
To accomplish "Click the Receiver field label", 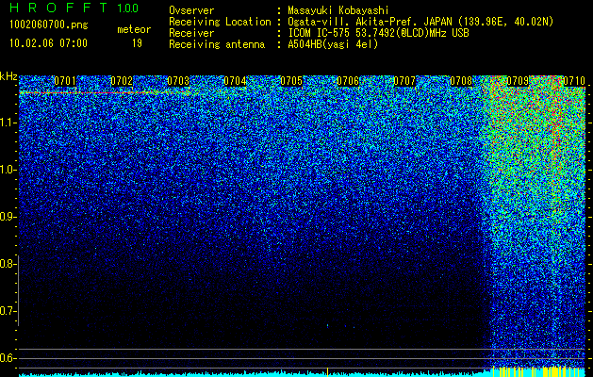I will [x=191, y=33].
